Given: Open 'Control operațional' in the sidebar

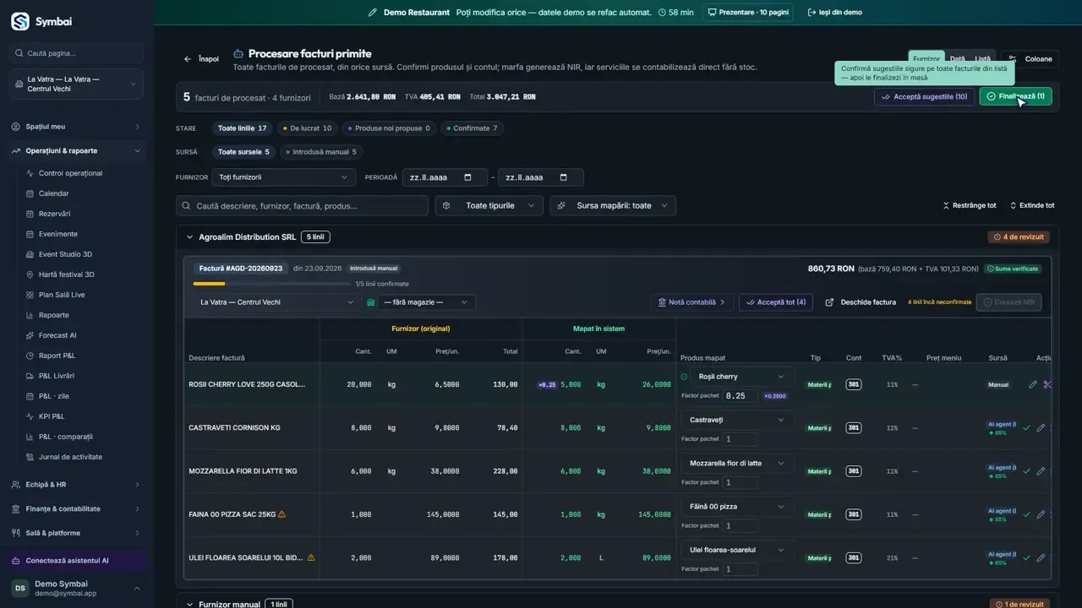Looking at the screenshot, I should 70,173.
